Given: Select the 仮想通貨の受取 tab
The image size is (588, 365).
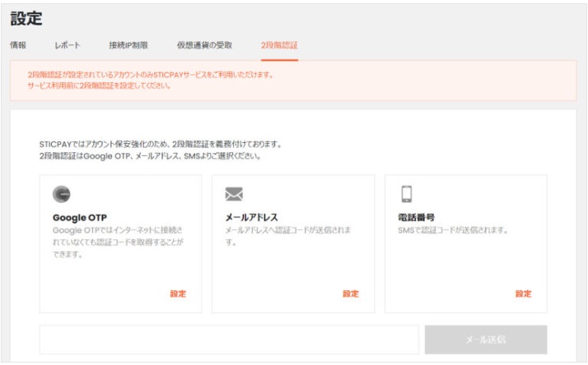Looking at the screenshot, I should point(204,45).
